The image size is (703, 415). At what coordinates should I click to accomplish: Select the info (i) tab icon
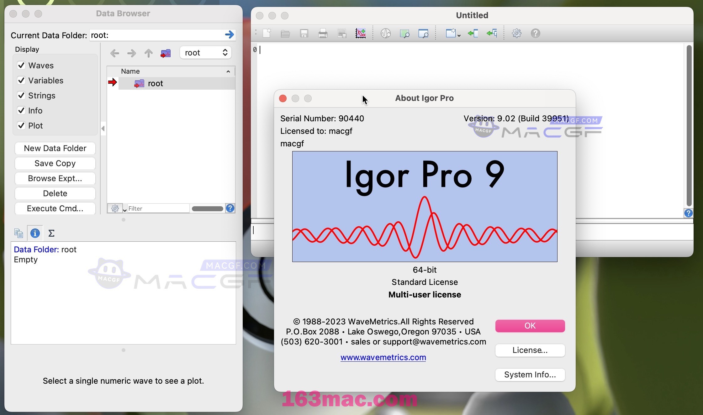point(35,233)
